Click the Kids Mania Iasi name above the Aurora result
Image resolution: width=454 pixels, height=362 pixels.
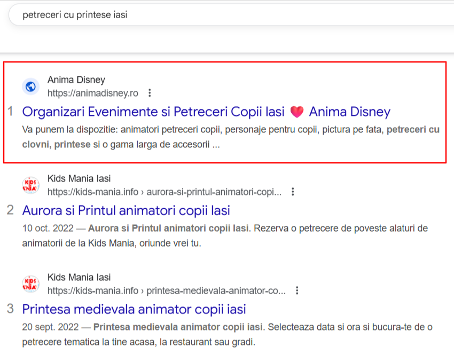79,178
